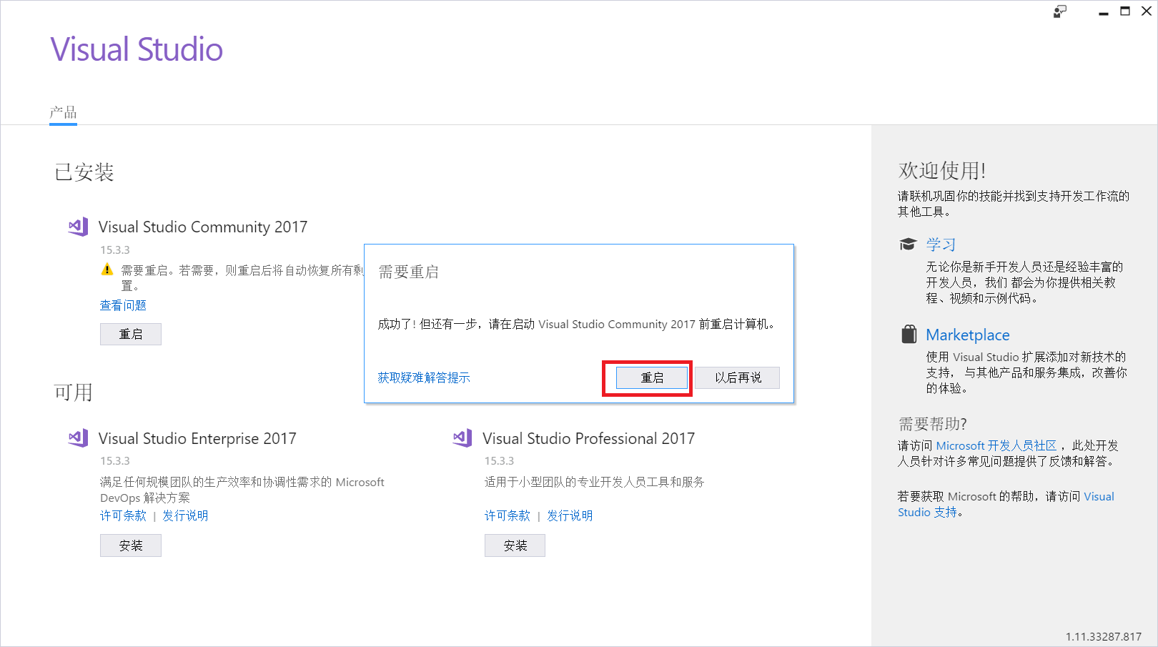Click 重启 button in the dialog

[652, 377]
